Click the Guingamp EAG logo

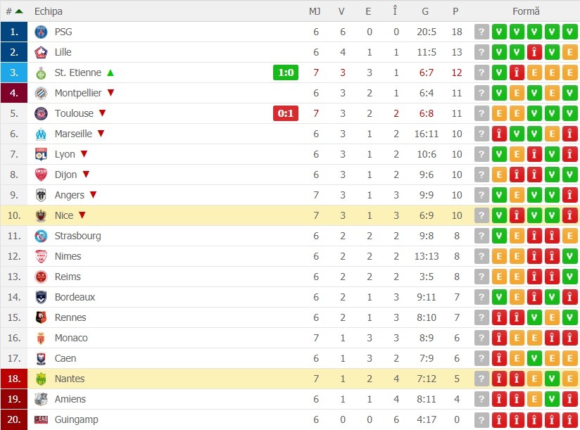41,419
